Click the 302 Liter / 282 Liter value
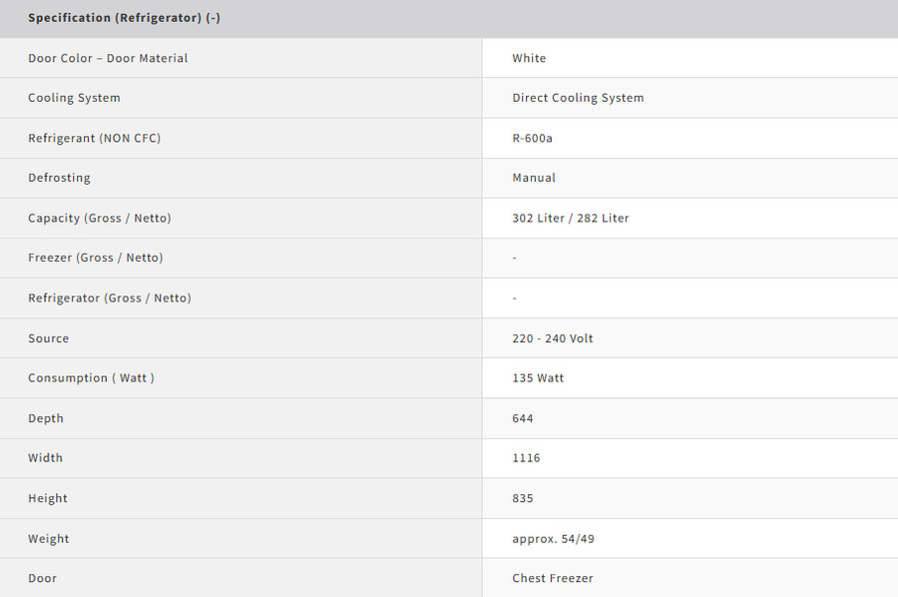This screenshot has height=597, width=898. point(571,218)
